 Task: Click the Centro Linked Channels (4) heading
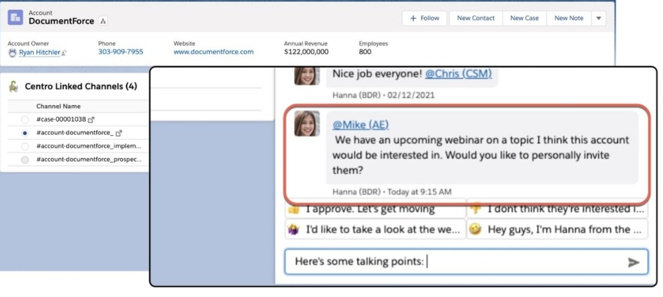coord(81,86)
